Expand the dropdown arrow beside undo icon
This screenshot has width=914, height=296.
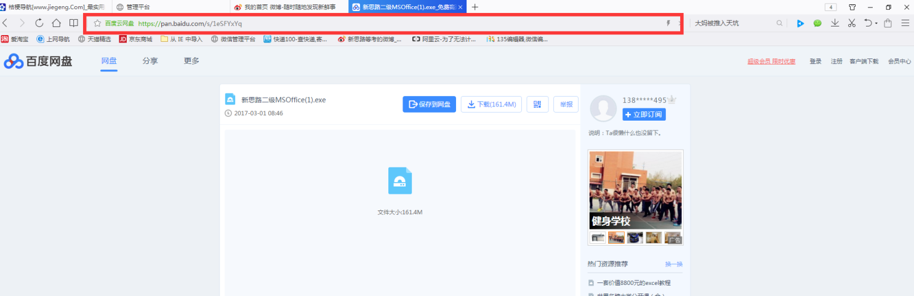click(876, 23)
